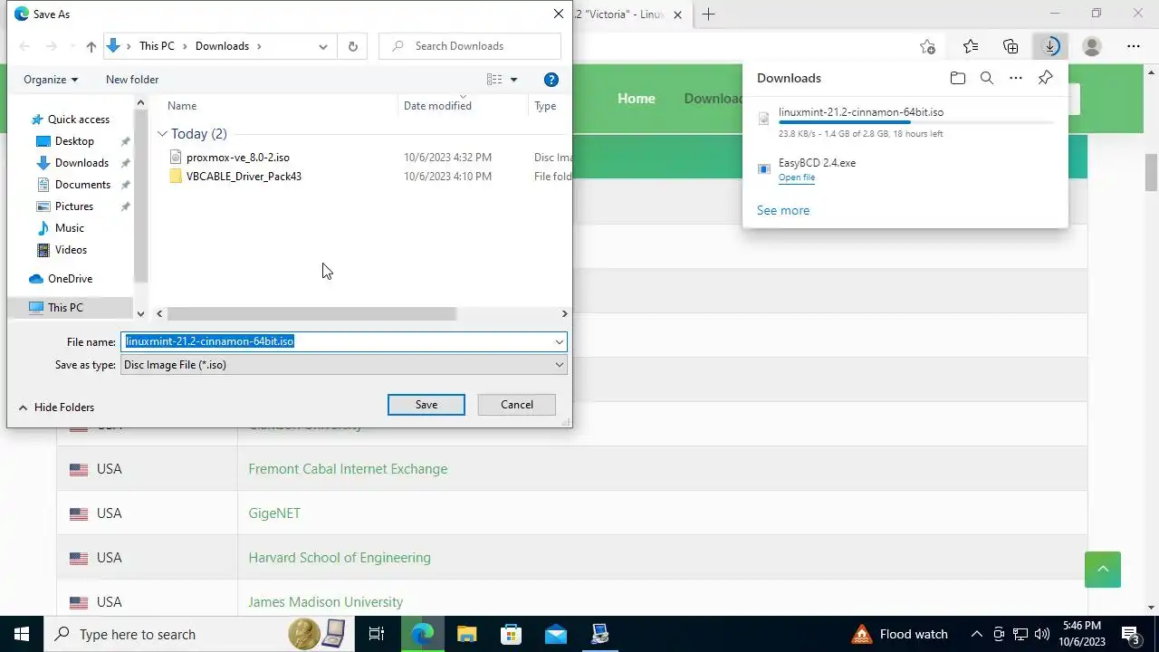Image resolution: width=1159 pixels, height=652 pixels.
Task: Expand the address bar history dropdown
Action: tap(323, 46)
